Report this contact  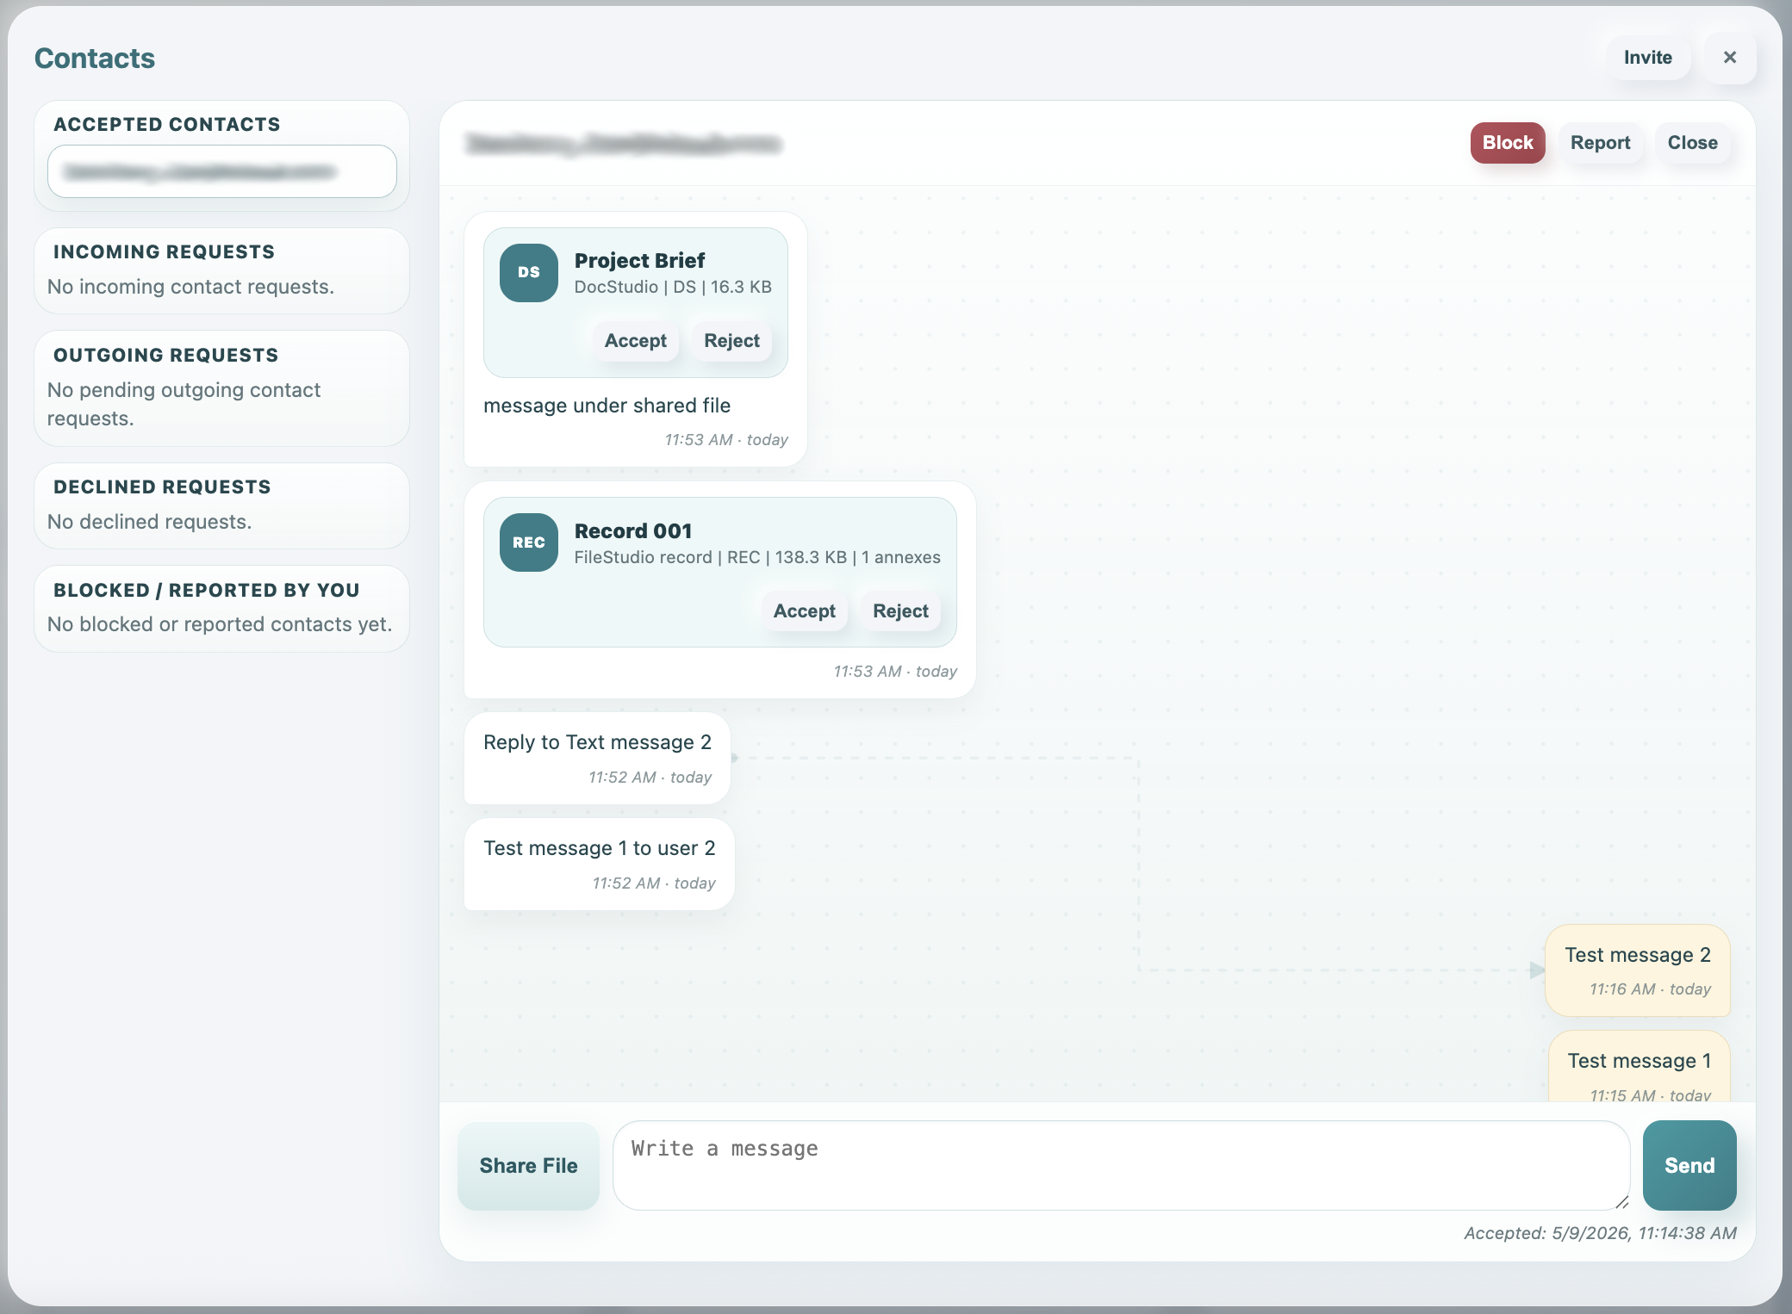1600,143
